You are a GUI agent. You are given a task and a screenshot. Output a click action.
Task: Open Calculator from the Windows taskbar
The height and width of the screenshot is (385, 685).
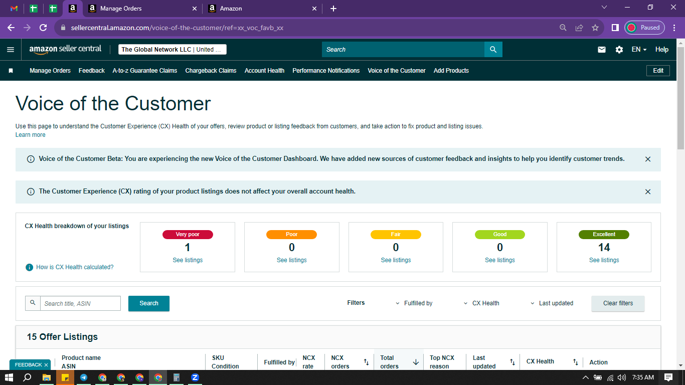click(177, 377)
